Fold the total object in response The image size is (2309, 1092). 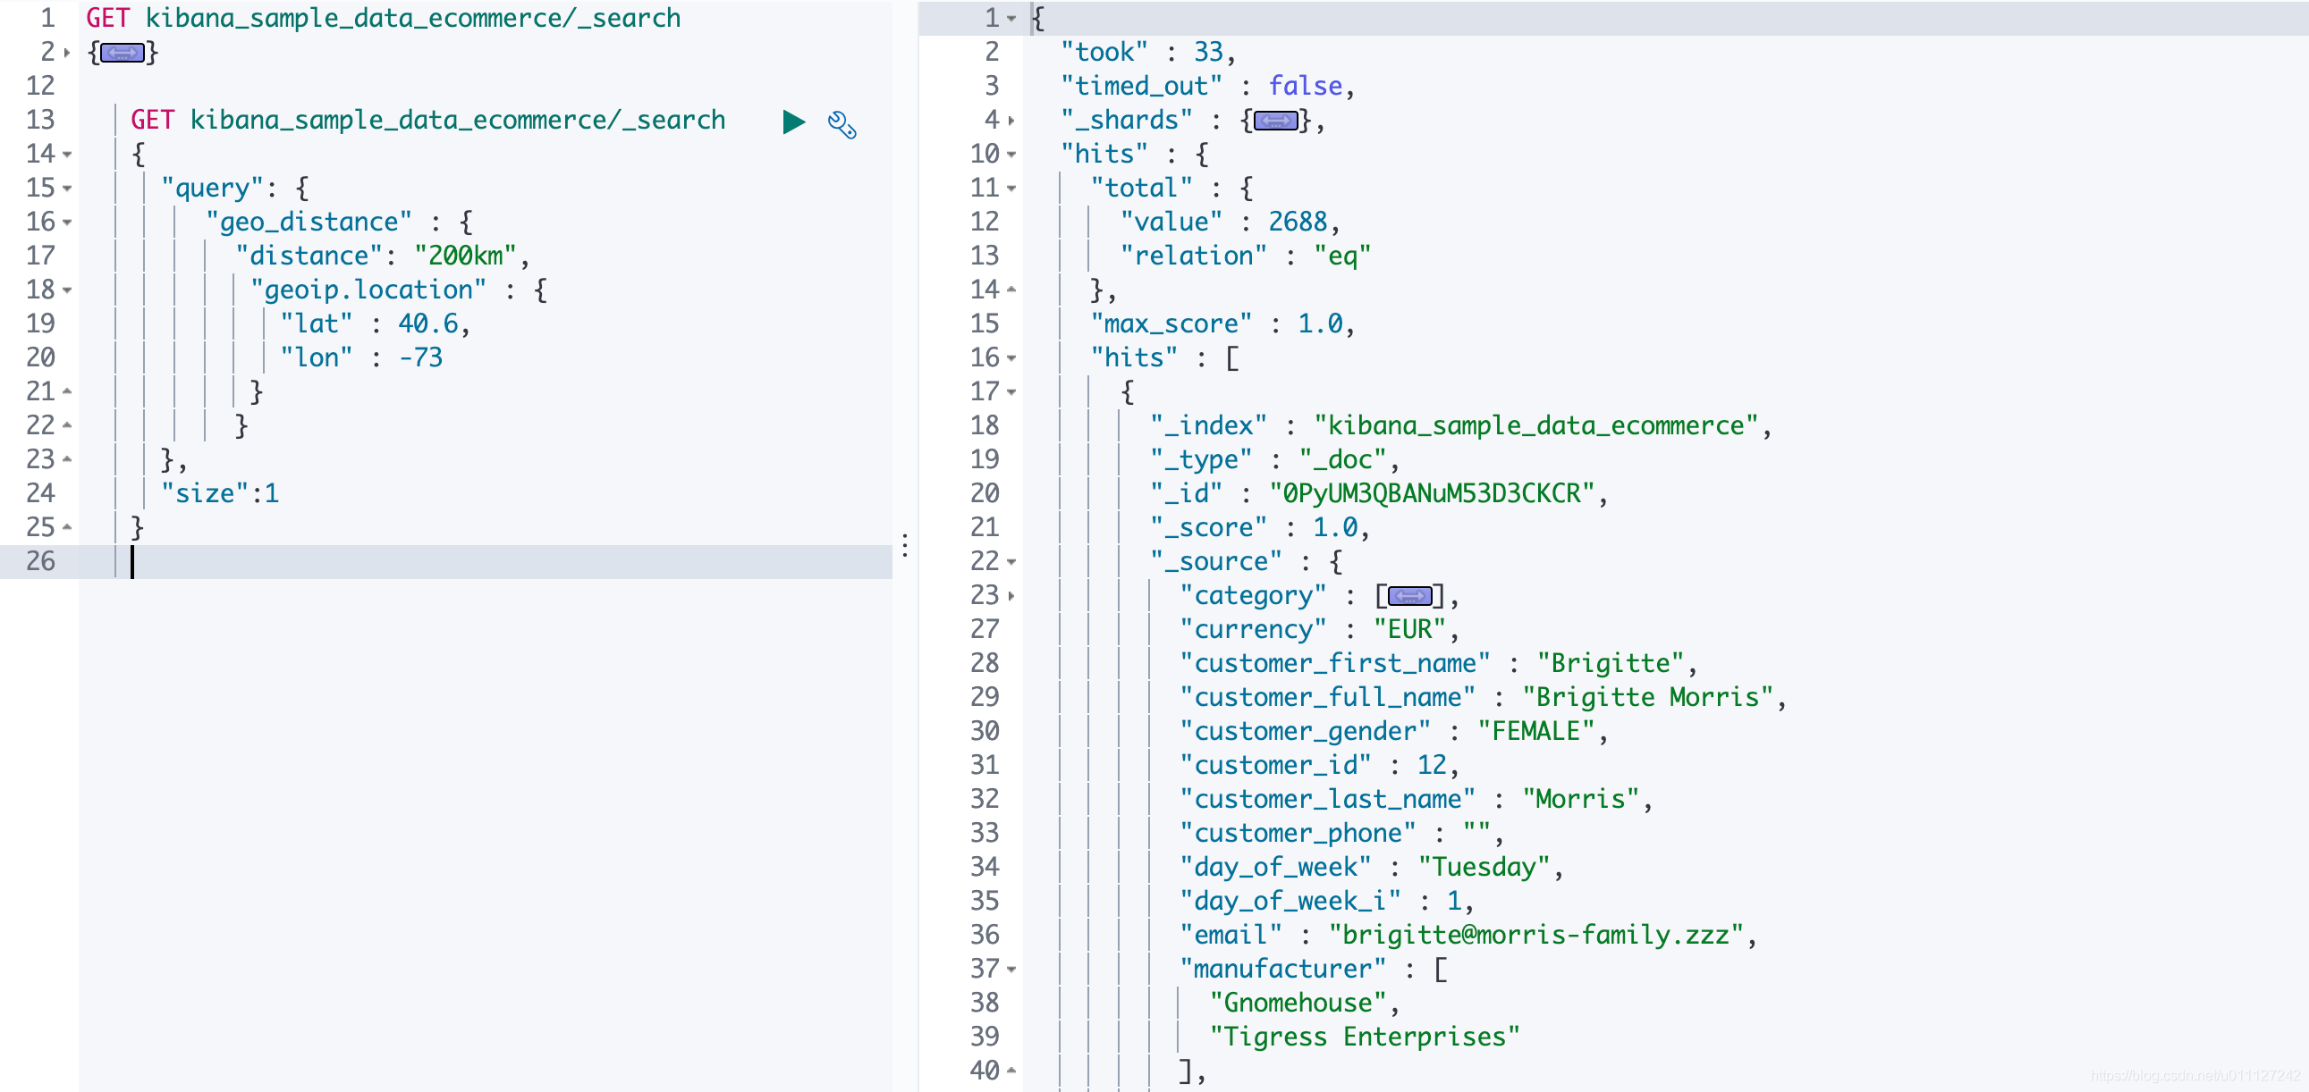click(x=1011, y=189)
